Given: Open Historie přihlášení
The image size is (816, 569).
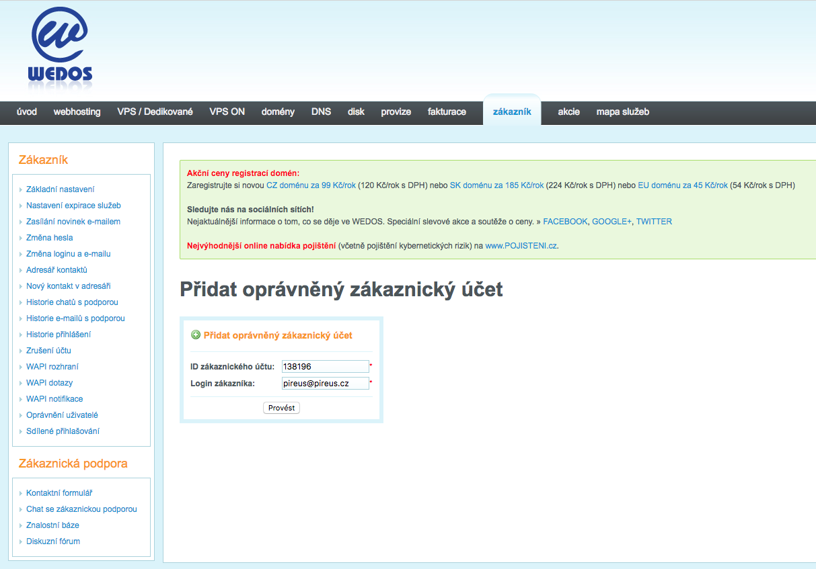Looking at the screenshot, I should pos(59,335).
